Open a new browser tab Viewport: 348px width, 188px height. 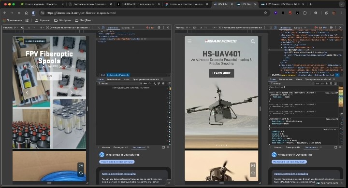(310, 4)
